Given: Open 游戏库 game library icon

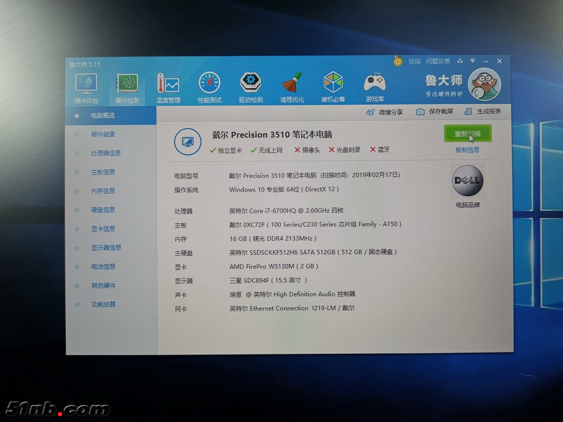Looking at the screenshot, I should click(375, 88).
